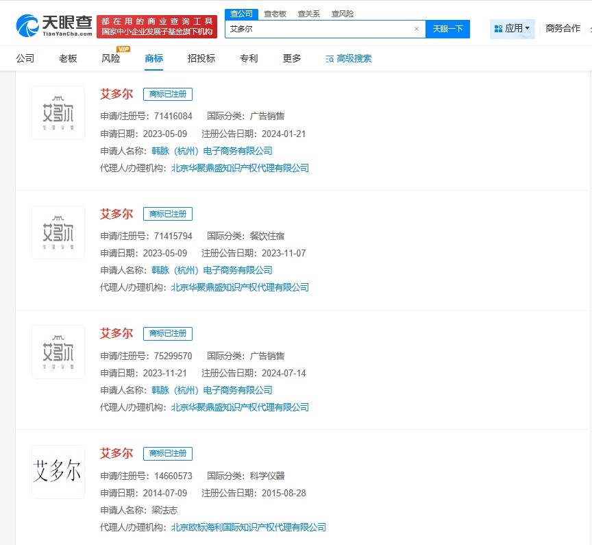
Task: Click inside the search input field
Action: (322, 30)
